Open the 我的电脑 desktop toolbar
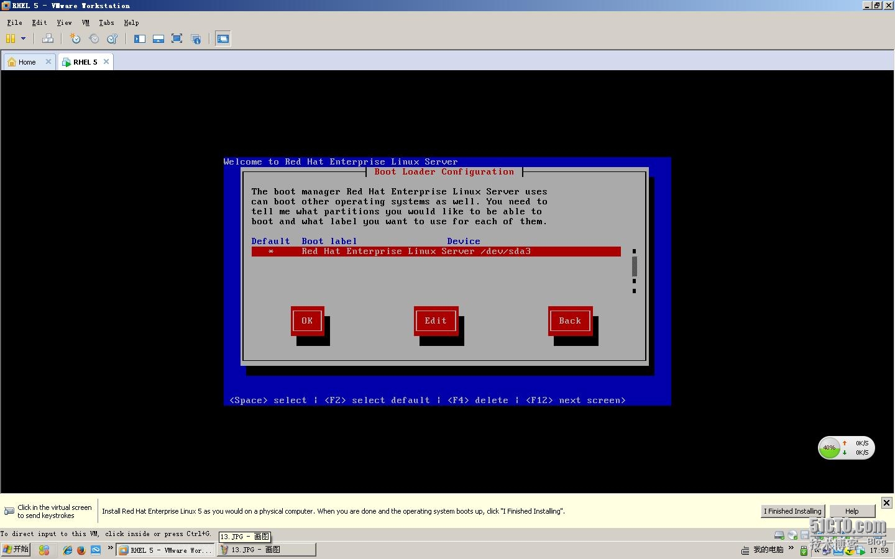Viewport: 895px width, 559px height. [x=768, y=550]
